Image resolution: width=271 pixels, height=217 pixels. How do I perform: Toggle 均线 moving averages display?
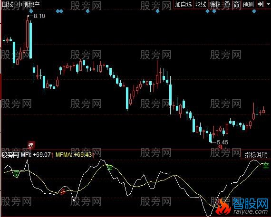point(201,4)
